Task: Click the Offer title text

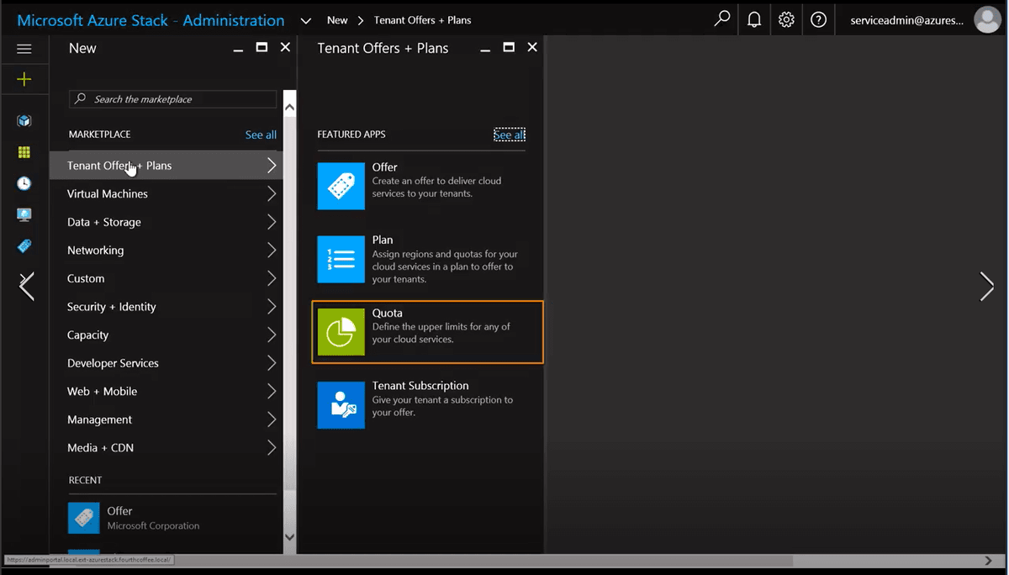Action: tap(385, 167)
